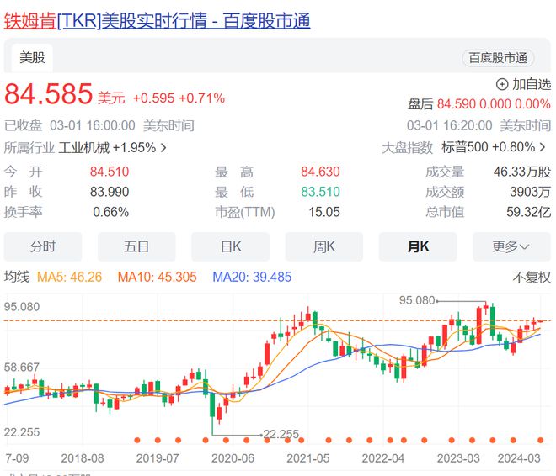Add stock to watchlist via 加自选
Screen dimensions: 556x476
click(x=523, y=84)
